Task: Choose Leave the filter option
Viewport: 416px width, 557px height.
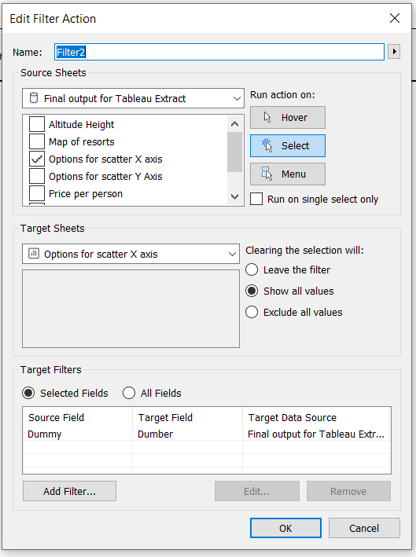Action: (x=252, y=269)
